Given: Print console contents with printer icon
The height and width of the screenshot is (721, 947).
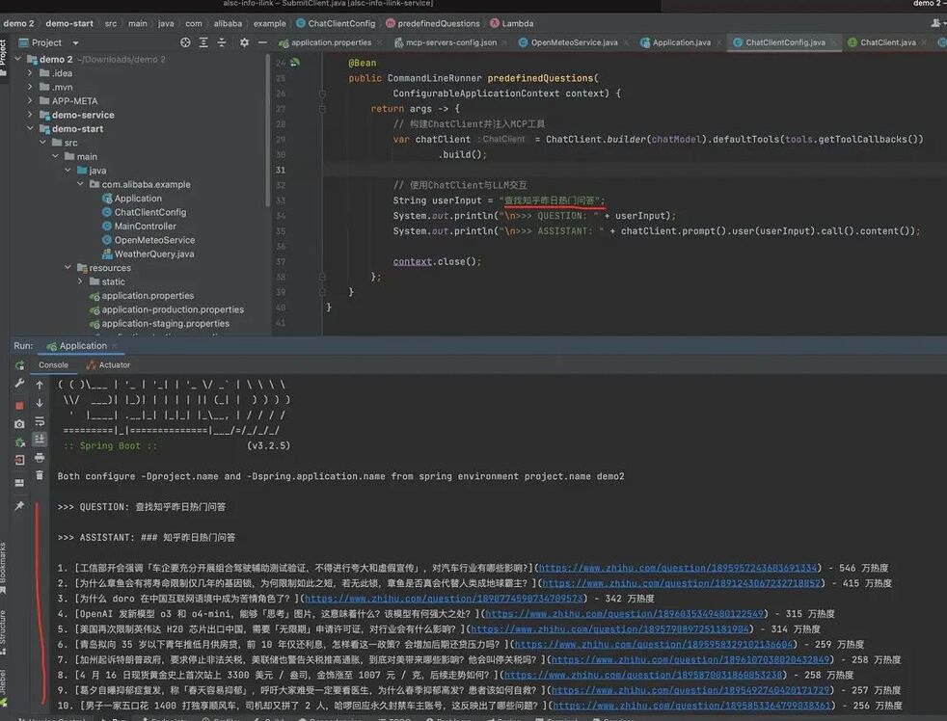Looking at the screenshot, I should pyautogui.click(x=39, y=458).
